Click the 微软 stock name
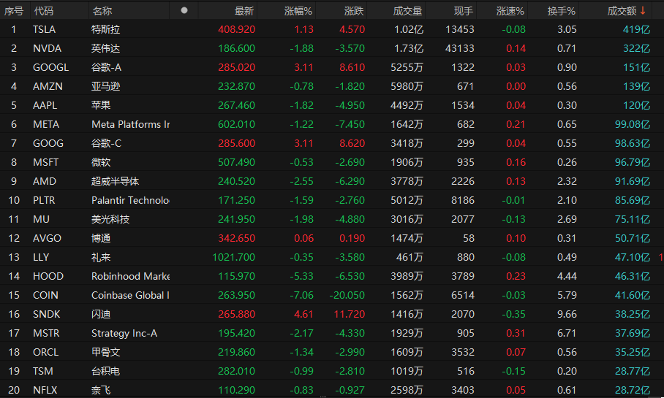 [101, 162]
